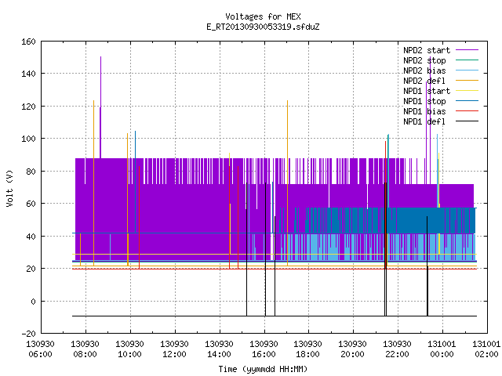Click the light blue NPD2 bias legend line
The height and width of the screenshot is (376, 502).
click(x=467, y=70)
